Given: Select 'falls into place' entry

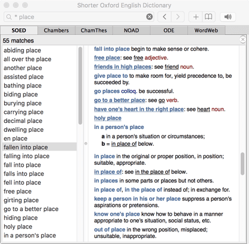Looking at the screenshot, I should click(40, 173).
